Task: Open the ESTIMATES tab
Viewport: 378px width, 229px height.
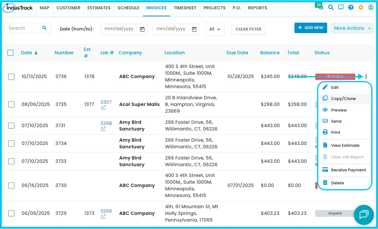Action: [x=99, y=8]
